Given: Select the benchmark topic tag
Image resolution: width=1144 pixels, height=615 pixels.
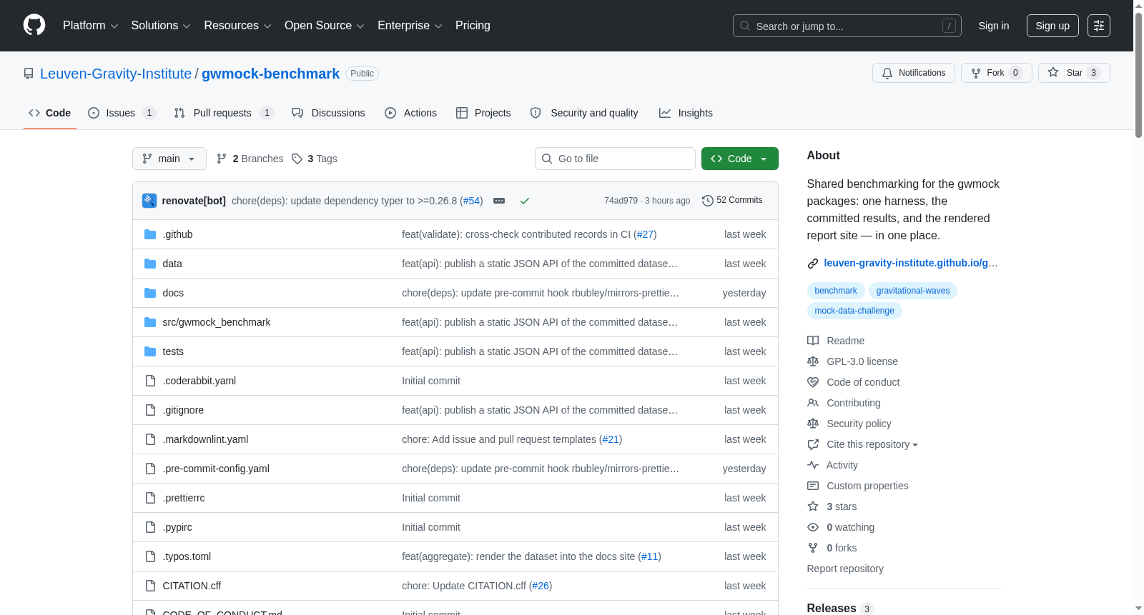Looking at the screenshot, I should [836, 291].
